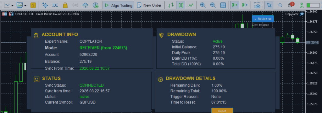Screen dimensions: 322x113
Task: Open the new chart line icon
Action: 7,5
